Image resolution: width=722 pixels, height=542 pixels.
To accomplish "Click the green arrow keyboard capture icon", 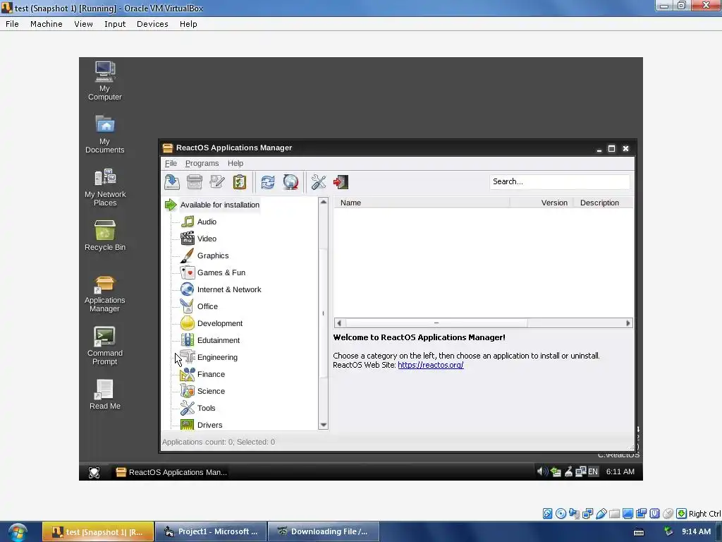I will click(x=682, y=514).
